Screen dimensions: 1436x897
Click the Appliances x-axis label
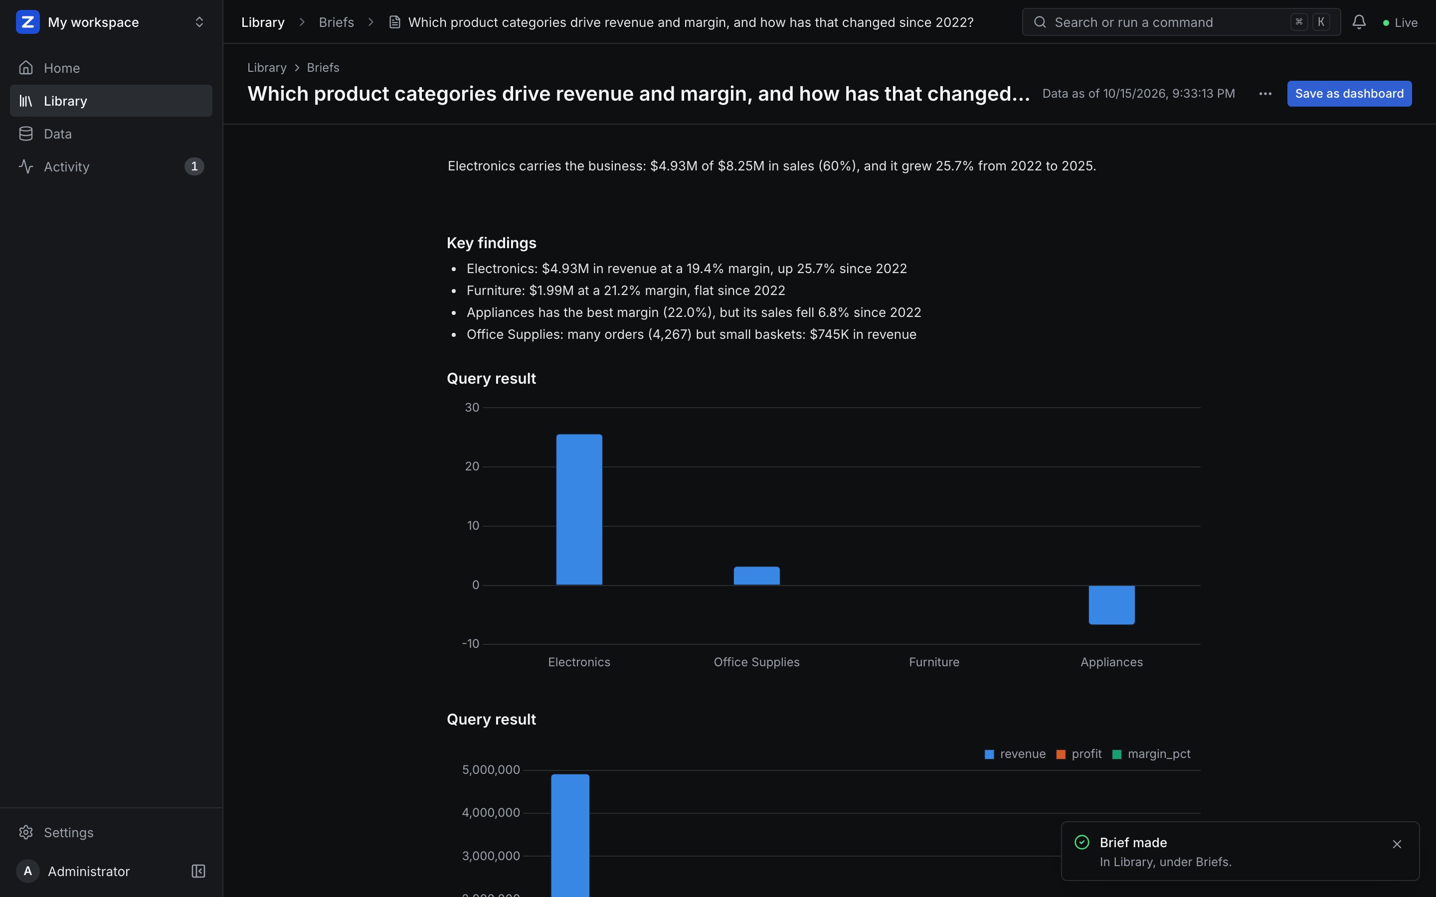[1111, 662]
